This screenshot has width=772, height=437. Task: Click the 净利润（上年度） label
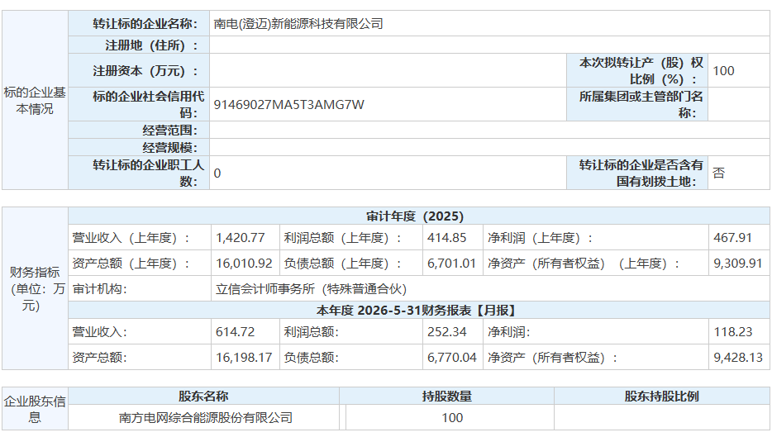tap(540, 238)
